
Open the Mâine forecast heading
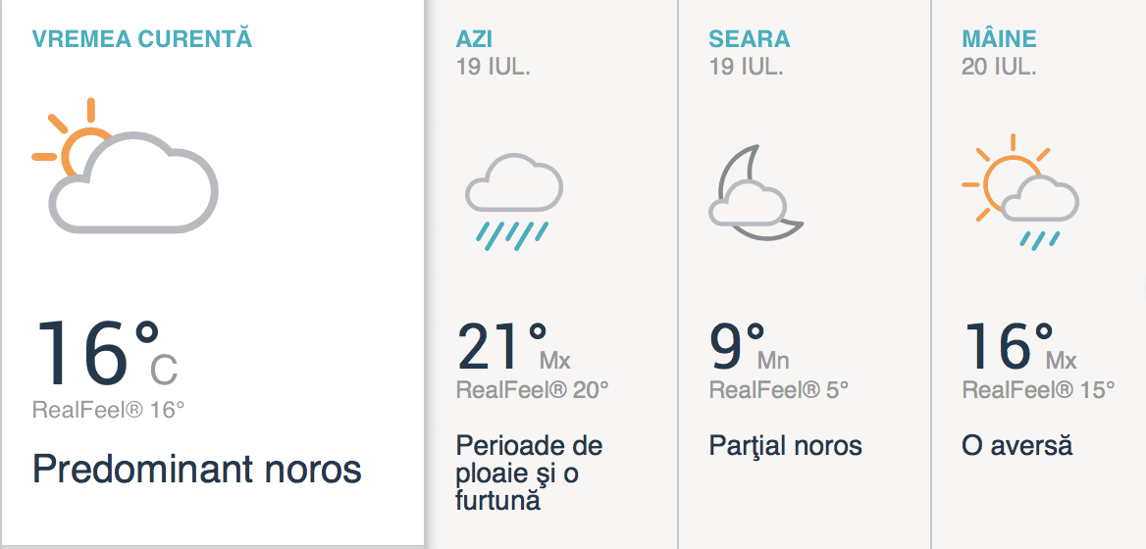point(999,39)
